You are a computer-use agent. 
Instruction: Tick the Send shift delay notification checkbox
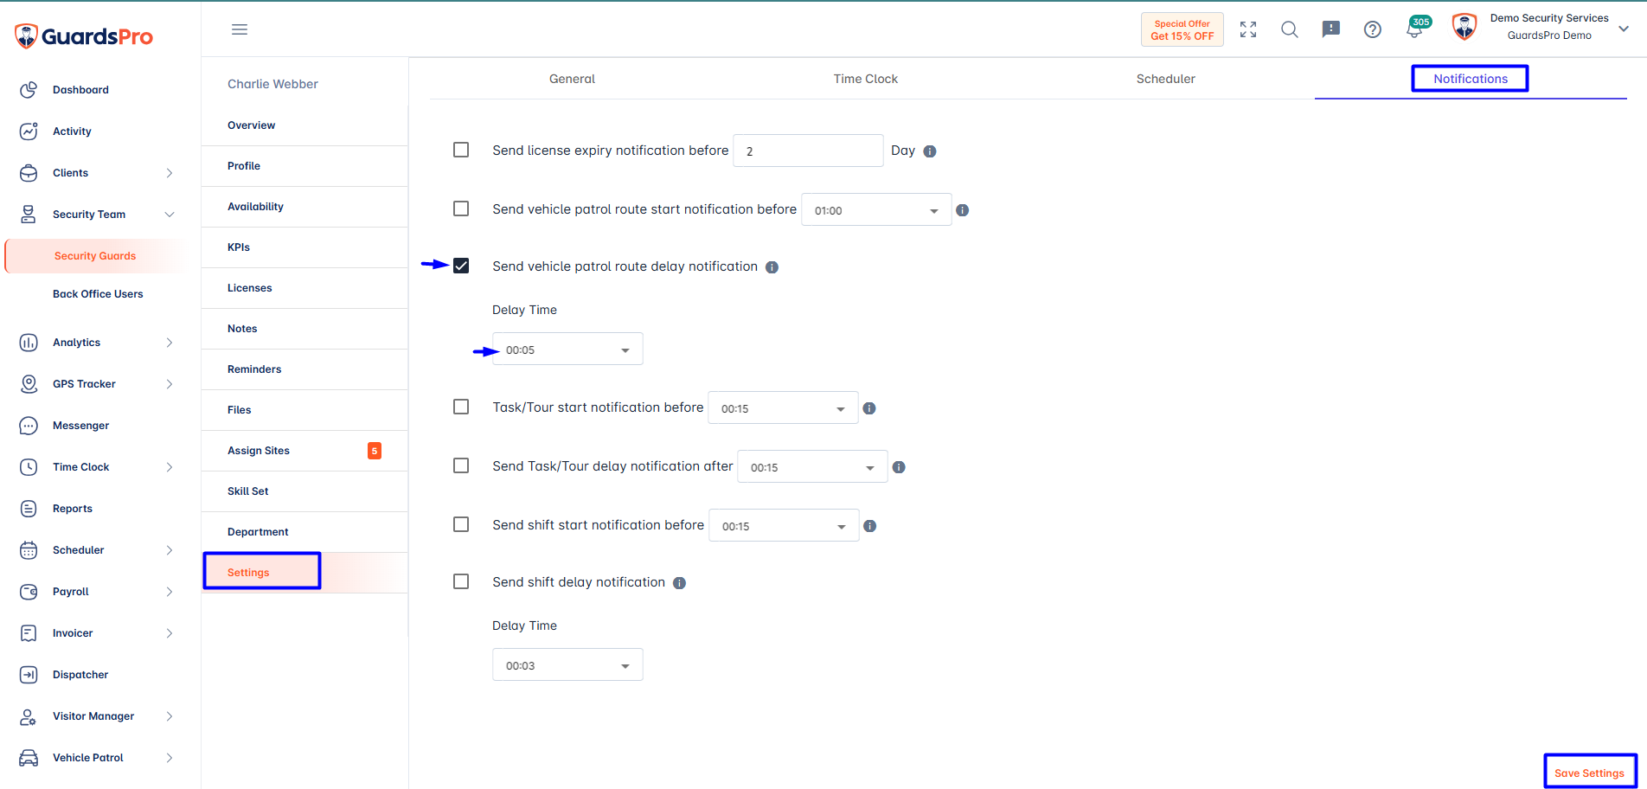coord(461,581)
